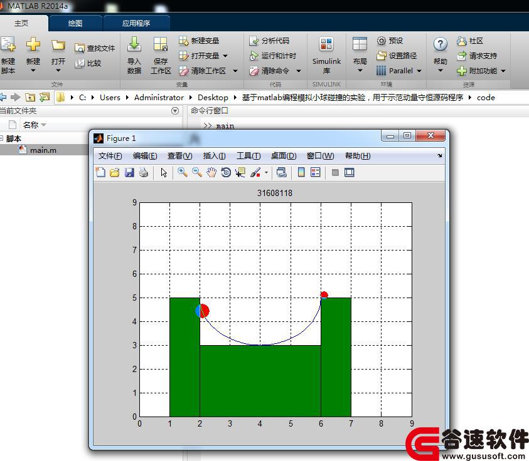Open the View (查看) menu in Figure 1

coord(179,156)
